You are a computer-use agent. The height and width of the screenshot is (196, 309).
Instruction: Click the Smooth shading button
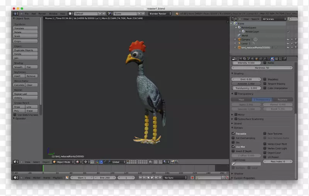[19, 67]
